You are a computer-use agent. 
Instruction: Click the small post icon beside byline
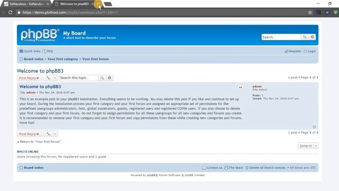[21, 92]
